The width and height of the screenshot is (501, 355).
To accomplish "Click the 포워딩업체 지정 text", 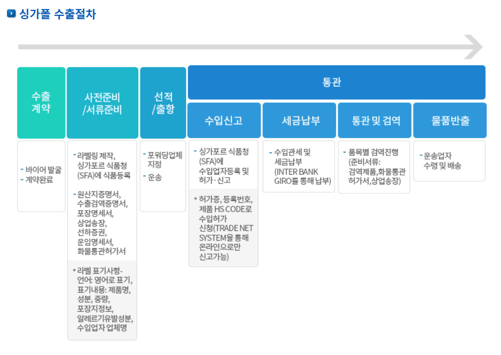I will [x=165, y=160].
